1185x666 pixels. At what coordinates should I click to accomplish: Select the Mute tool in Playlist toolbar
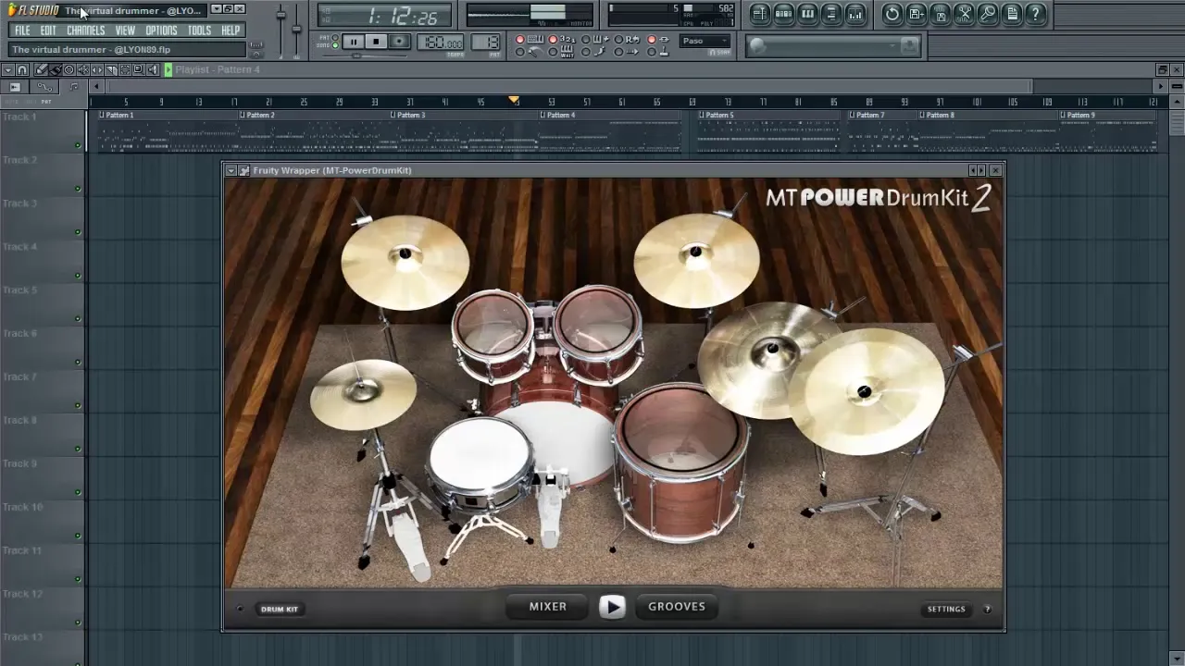[83, 69]
